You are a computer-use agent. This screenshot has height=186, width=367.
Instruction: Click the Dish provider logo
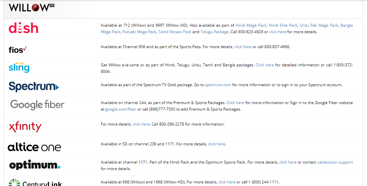click(23, 28)
